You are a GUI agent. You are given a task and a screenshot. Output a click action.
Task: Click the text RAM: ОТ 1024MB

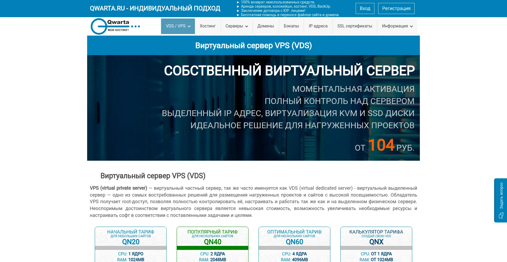click(x=376, y=260)
